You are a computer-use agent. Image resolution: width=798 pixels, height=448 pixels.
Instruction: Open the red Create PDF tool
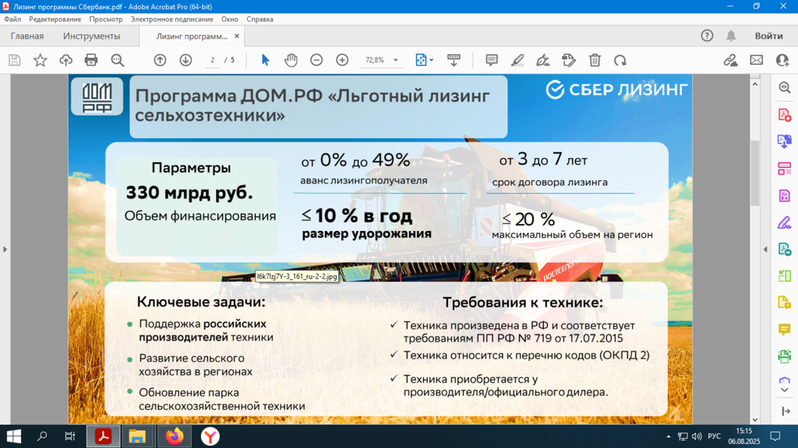[784, 115]
